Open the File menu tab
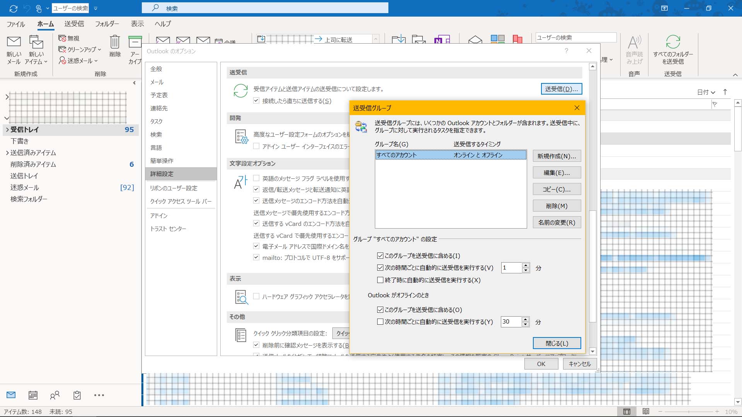The image size is (742, 417). (16, 24)
